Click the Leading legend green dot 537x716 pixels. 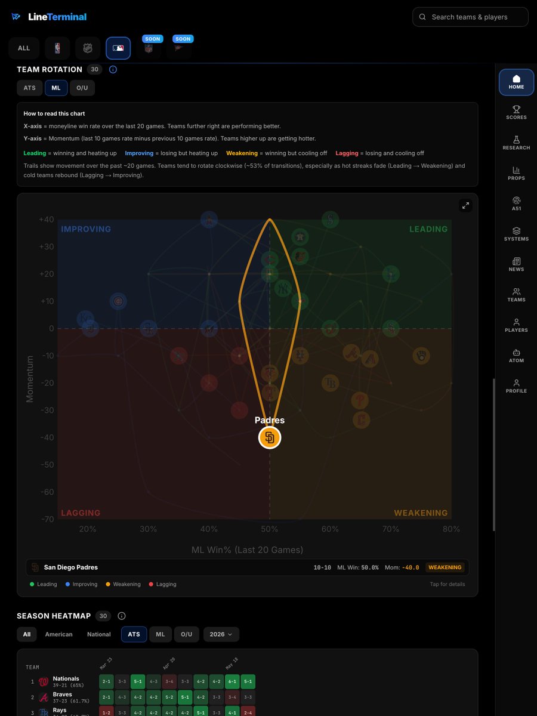(32, 584)
